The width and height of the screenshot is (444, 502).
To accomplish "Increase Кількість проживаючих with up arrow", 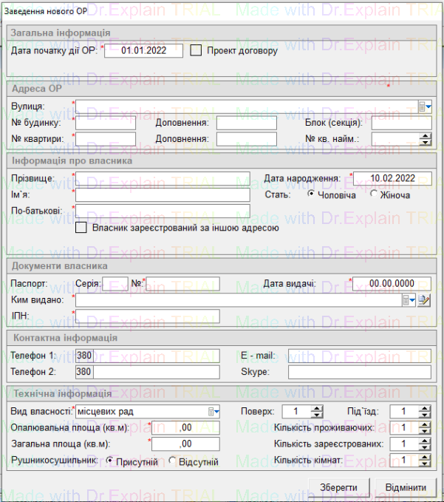I will click(x=425, y=424).
